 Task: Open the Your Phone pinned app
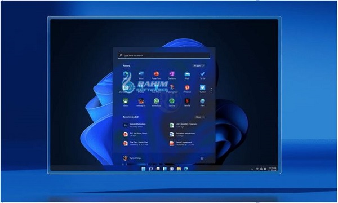[x=156, y=89]
